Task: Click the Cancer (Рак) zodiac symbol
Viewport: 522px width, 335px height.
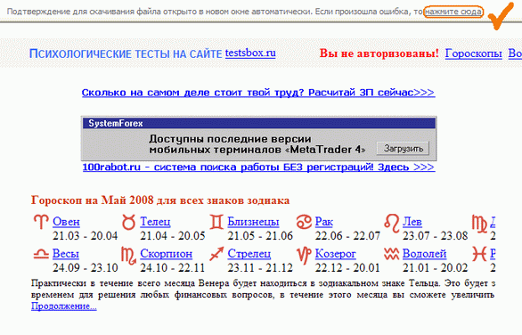Action: click(x=304, y=222)
